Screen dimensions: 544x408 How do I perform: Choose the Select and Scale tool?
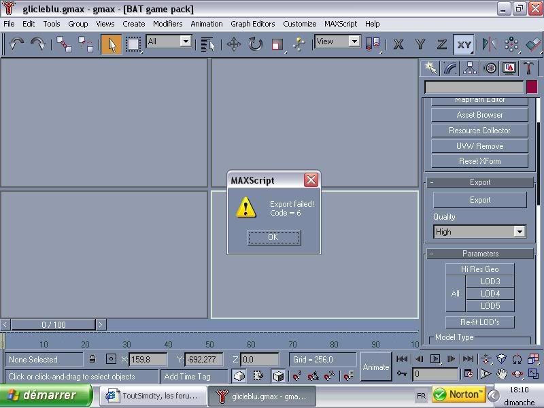(277, 44)
